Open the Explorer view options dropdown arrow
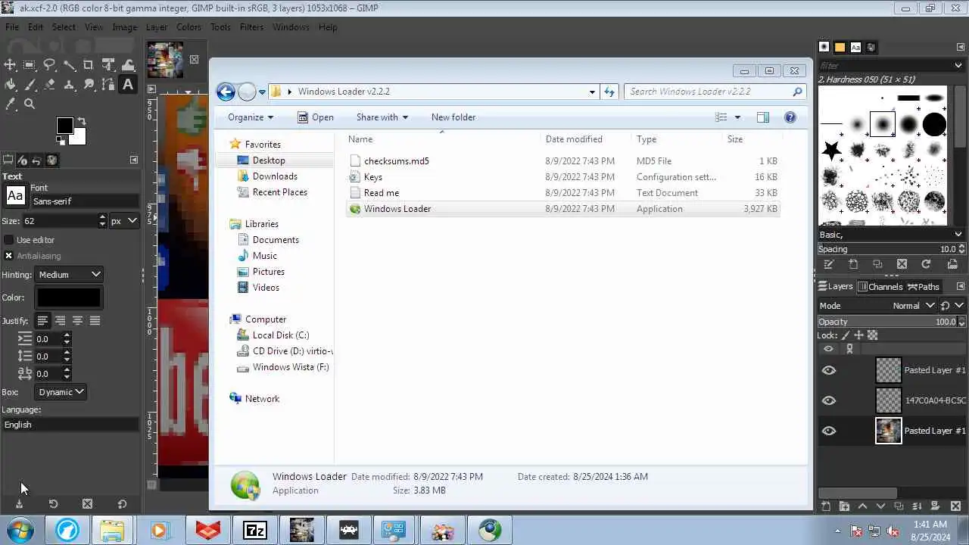The width and height of the screenshot is (969, 545). 737,117
